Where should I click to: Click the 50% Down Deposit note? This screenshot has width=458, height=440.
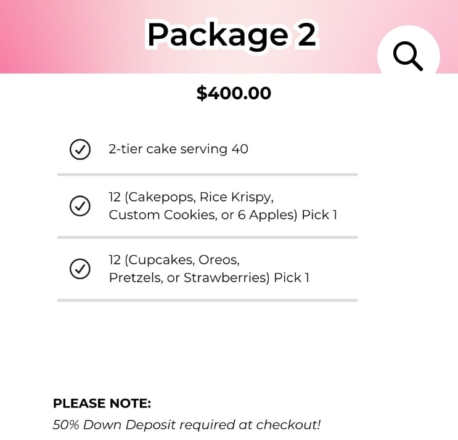[186, 425]
